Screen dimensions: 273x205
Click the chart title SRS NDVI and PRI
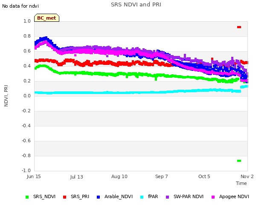(x=136, y=5)
